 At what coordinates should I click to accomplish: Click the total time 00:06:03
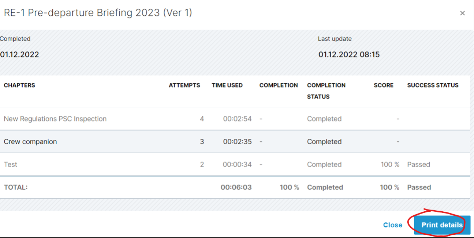click(236, 187)
